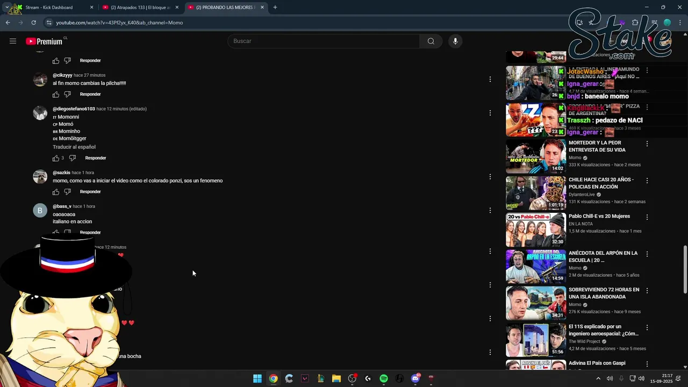The image size is (688, 387).
Task: Reply to @cikzyyy comment
Action: click(90, 95)
